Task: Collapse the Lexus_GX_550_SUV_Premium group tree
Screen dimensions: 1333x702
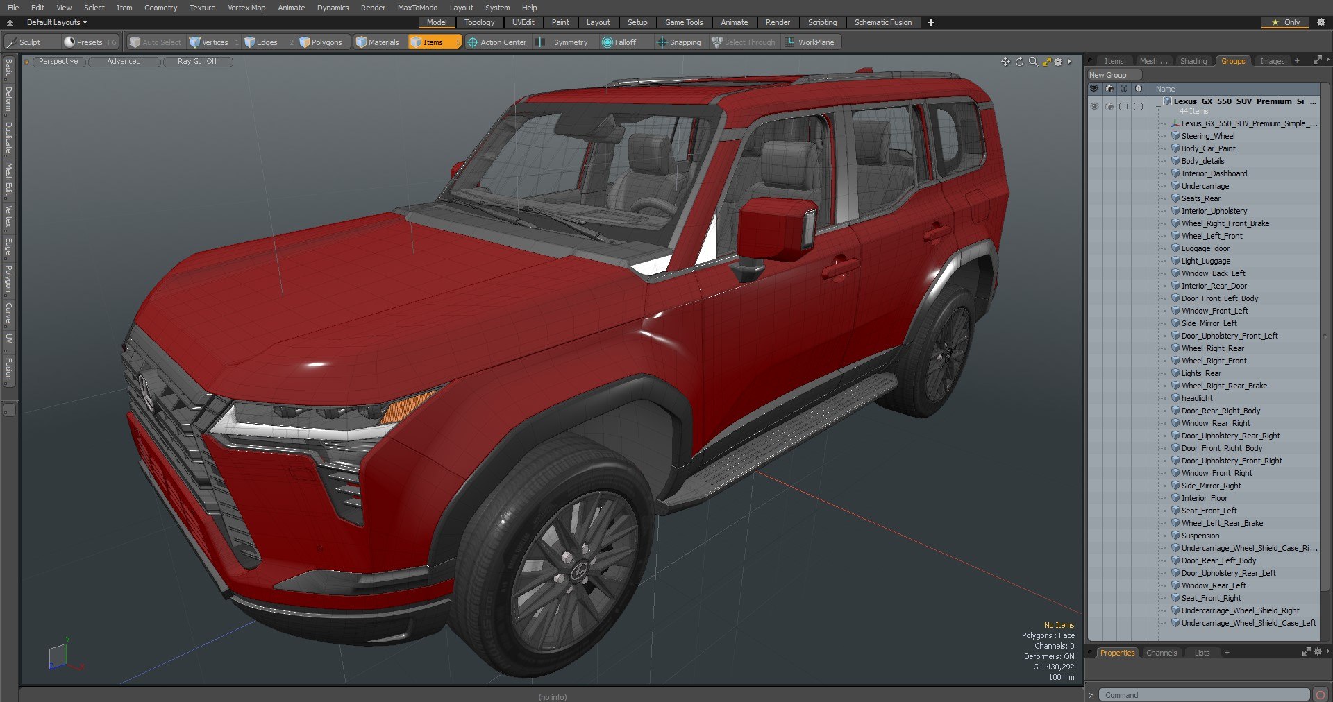Action: point(1158,106)
